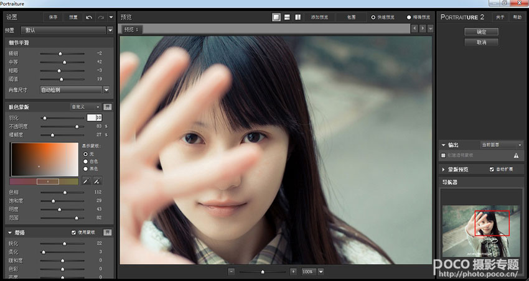
Task: Click the 保存 save button
Action: [x=54, y=17]
